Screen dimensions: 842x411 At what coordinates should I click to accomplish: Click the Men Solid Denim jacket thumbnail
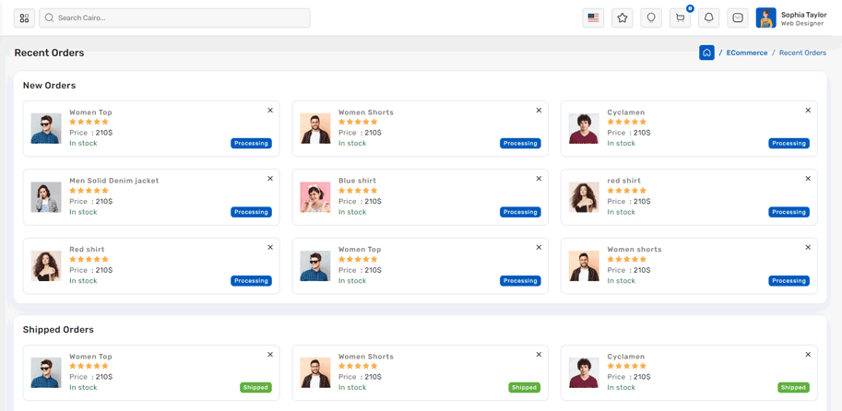(46, 197)
